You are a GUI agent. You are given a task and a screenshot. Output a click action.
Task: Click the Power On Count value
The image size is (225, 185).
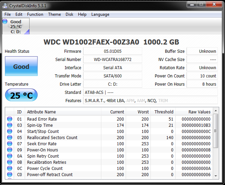pyautogui.click(x=202, y=76)
